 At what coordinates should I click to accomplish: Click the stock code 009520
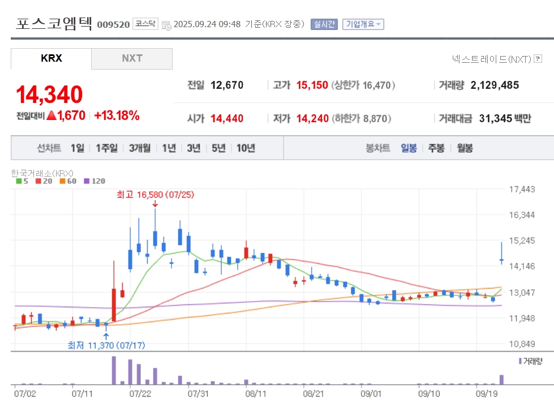(x=113, y=24)
